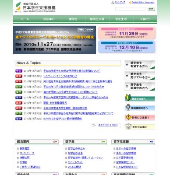The image size is (170, 175).
Task: Click the crest 寄附のお願い banner
Action: pyautogui.click(x=140, y=127)
